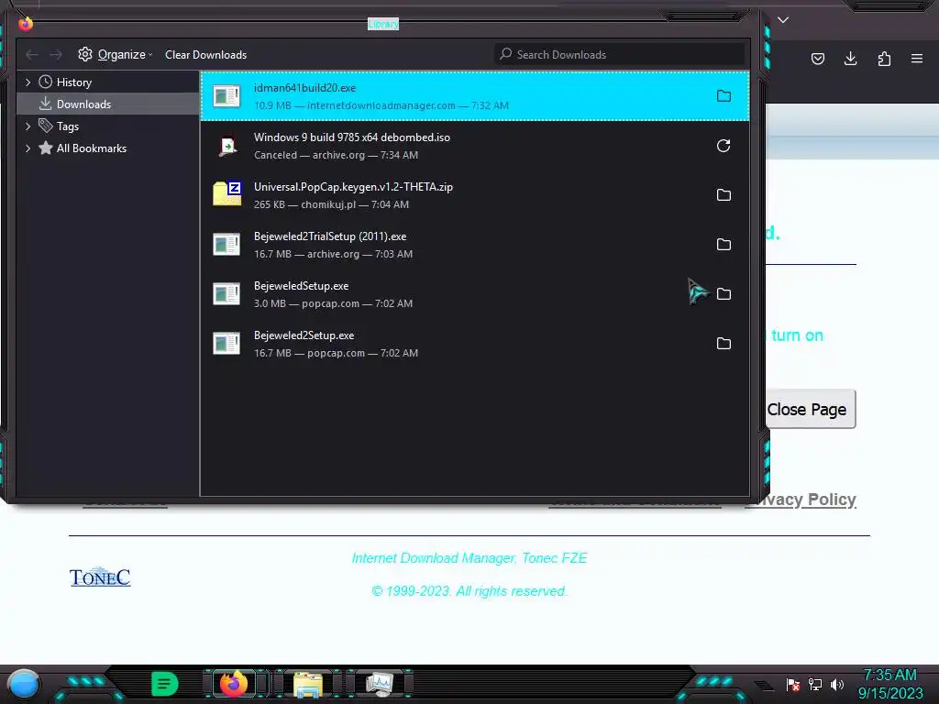Click the Bejeweled2TrialSetup (2011).exe file icon
The width and height of the screenshot is (939, 704).
226,244
